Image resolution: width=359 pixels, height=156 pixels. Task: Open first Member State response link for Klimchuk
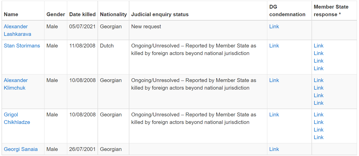pos(319,80)
